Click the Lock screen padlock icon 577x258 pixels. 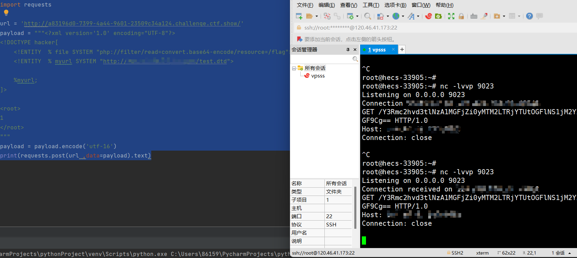point(461,16)
